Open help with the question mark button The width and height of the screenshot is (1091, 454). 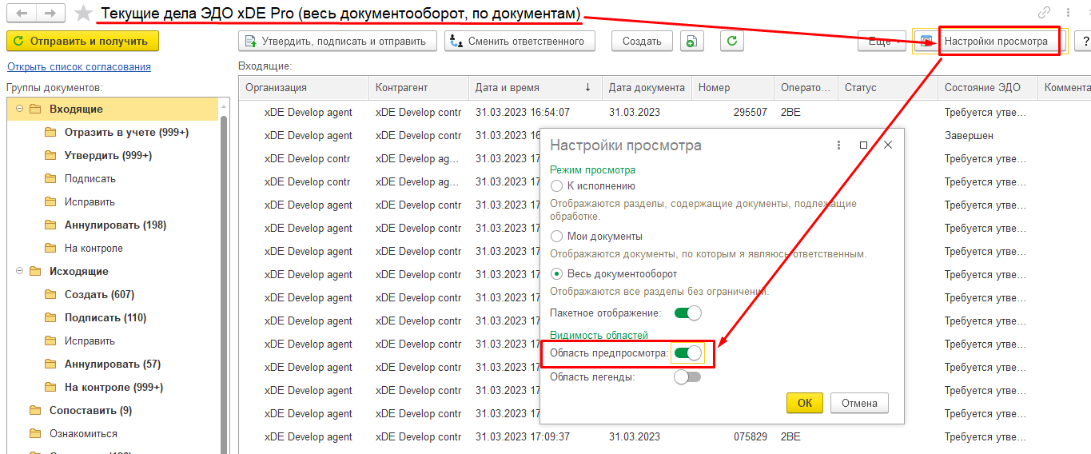(1085, 42)
